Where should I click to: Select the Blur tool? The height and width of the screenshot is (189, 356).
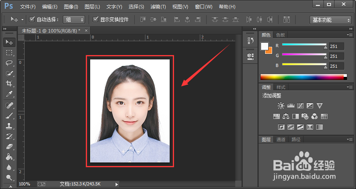coord(9,167)
